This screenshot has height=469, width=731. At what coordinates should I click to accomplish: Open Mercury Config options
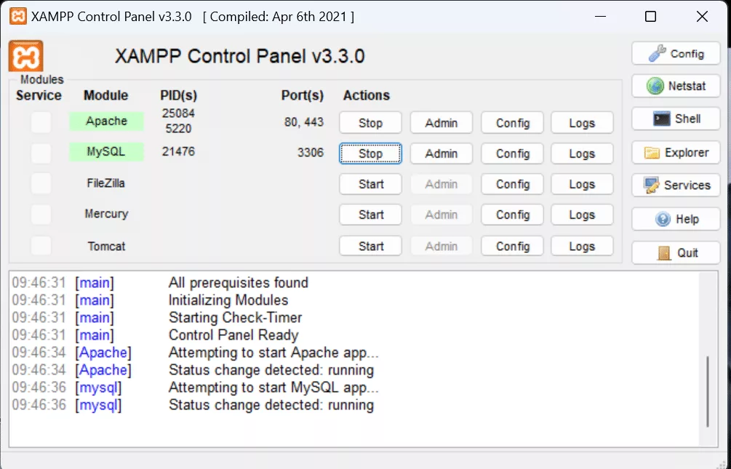512,215
